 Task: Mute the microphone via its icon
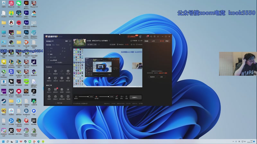76,97
